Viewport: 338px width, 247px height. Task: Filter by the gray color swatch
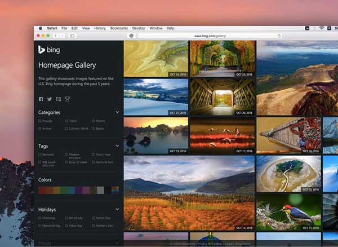pos(100,190)
